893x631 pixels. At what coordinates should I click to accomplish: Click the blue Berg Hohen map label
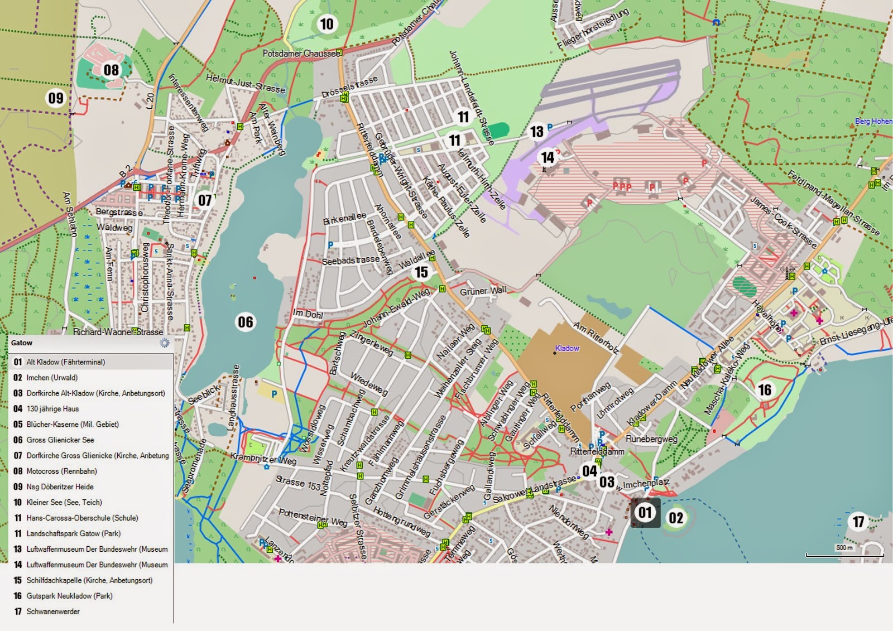[x=873, y=121]
